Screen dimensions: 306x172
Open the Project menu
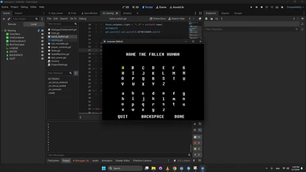[14, 7]
